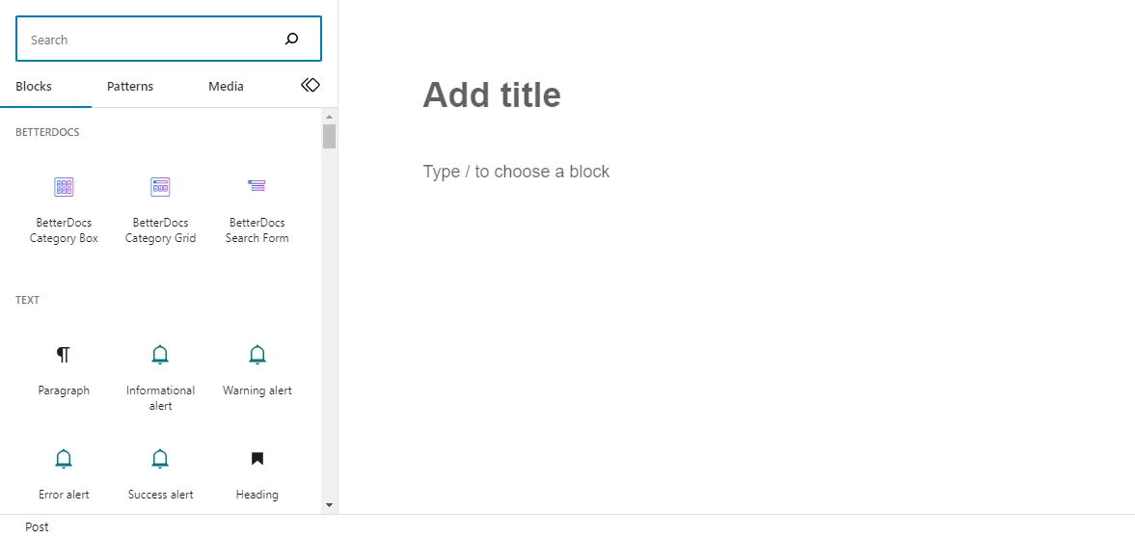Image resolution: width=1135 pixels, height=538 pixels.
Task: Switch to the Blocks tab
Action: (x=34, y=87)
